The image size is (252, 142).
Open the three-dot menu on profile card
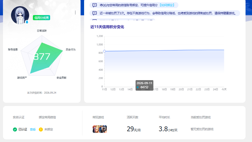[x=75, y=13]
